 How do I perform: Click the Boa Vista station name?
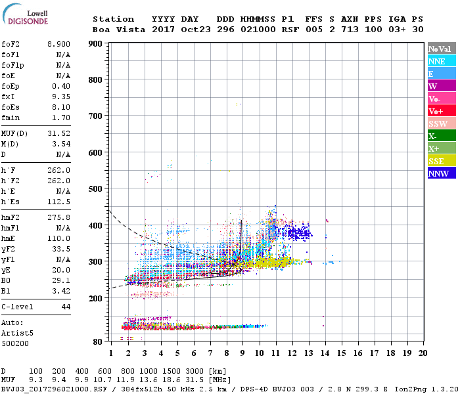[x=119, y=30]
